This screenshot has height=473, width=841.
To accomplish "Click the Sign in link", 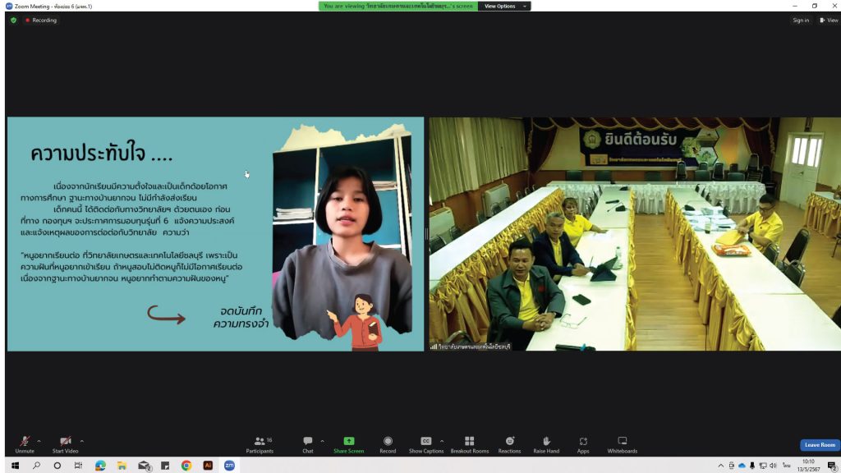I will [x=801, y=20].
